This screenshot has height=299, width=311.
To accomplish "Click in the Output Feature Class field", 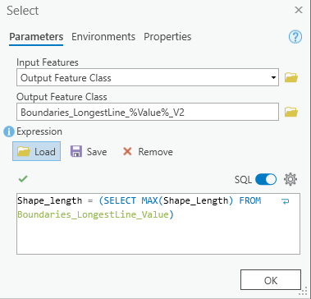I will pos(148,112).
